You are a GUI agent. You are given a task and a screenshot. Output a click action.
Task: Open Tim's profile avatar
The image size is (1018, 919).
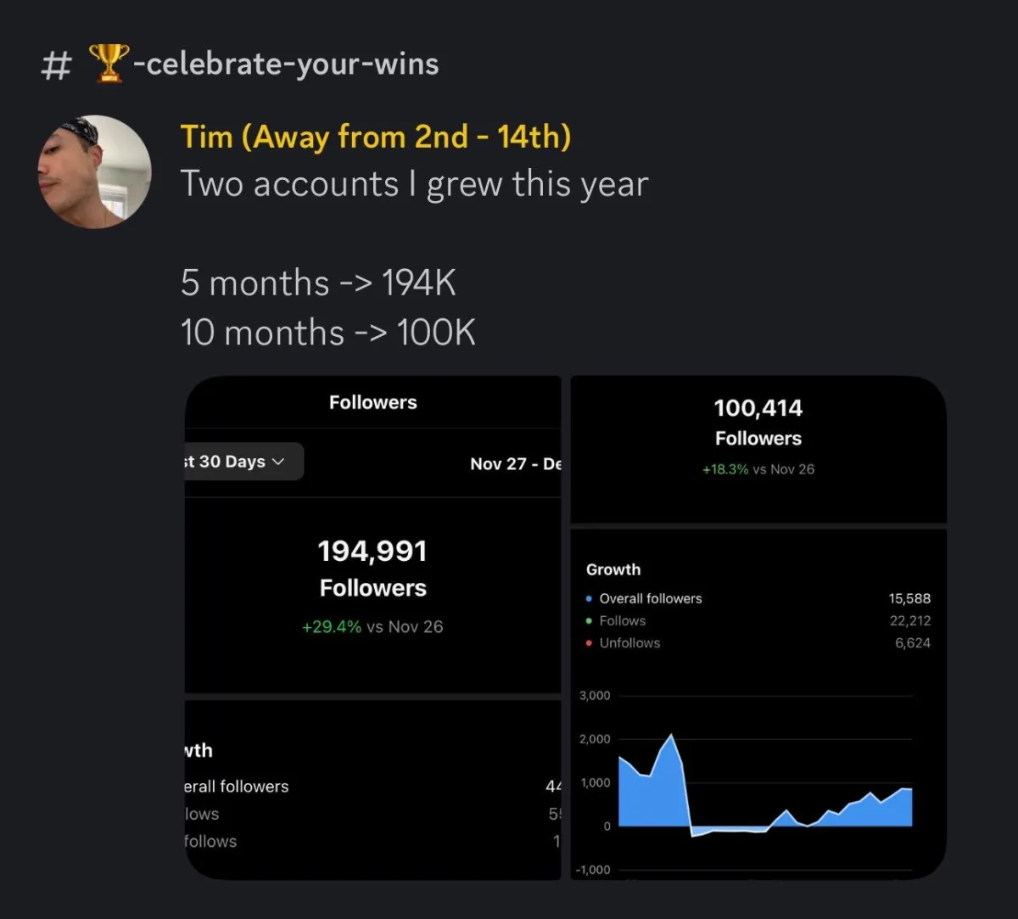(94, 172)
